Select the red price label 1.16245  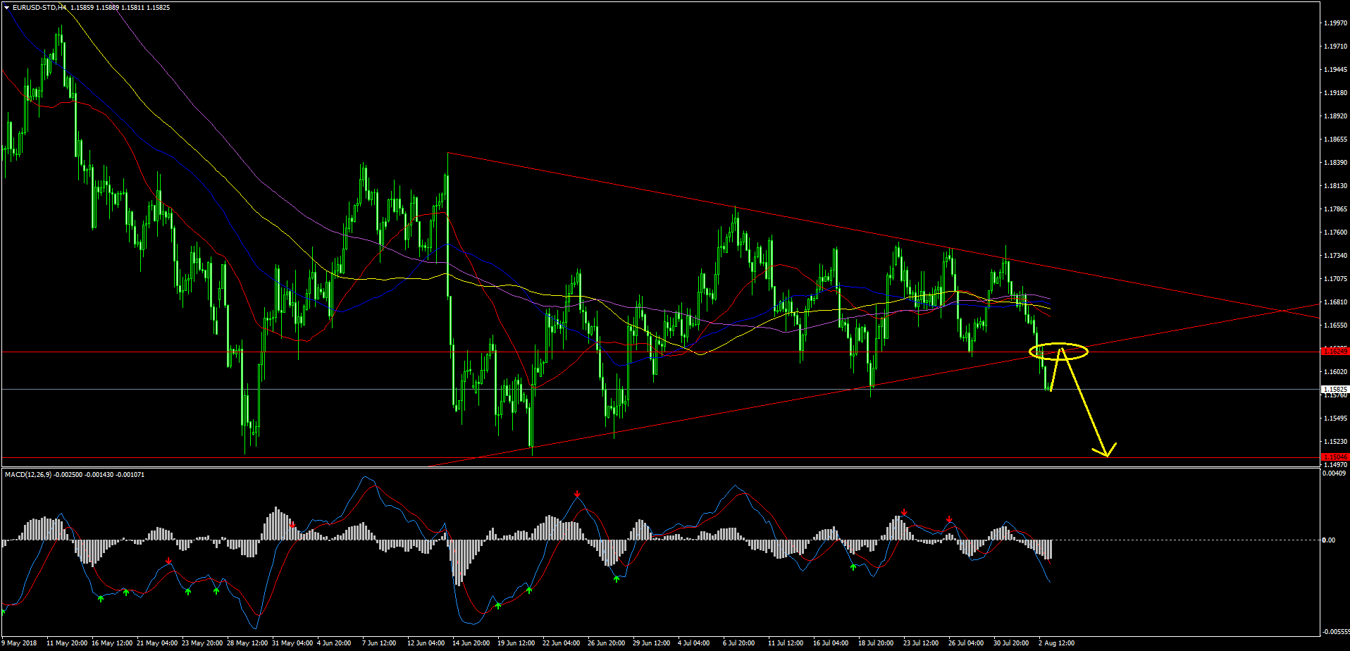pyautogui.click(x=1335, y=351)
